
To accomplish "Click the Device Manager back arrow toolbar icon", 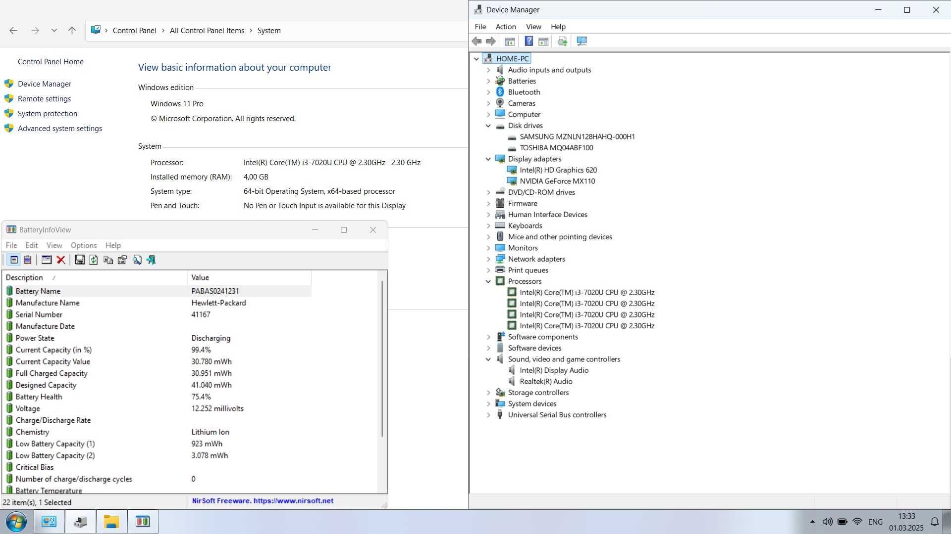I will [477, 42].
